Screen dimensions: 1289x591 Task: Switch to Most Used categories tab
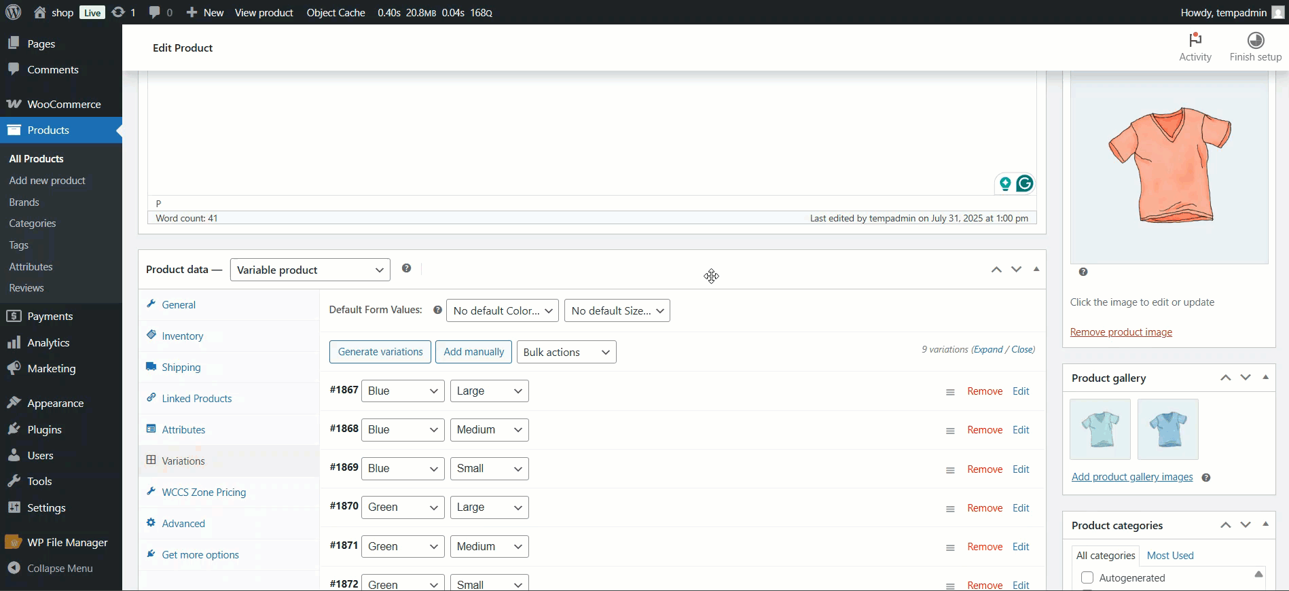click(x=1169, y=555)
